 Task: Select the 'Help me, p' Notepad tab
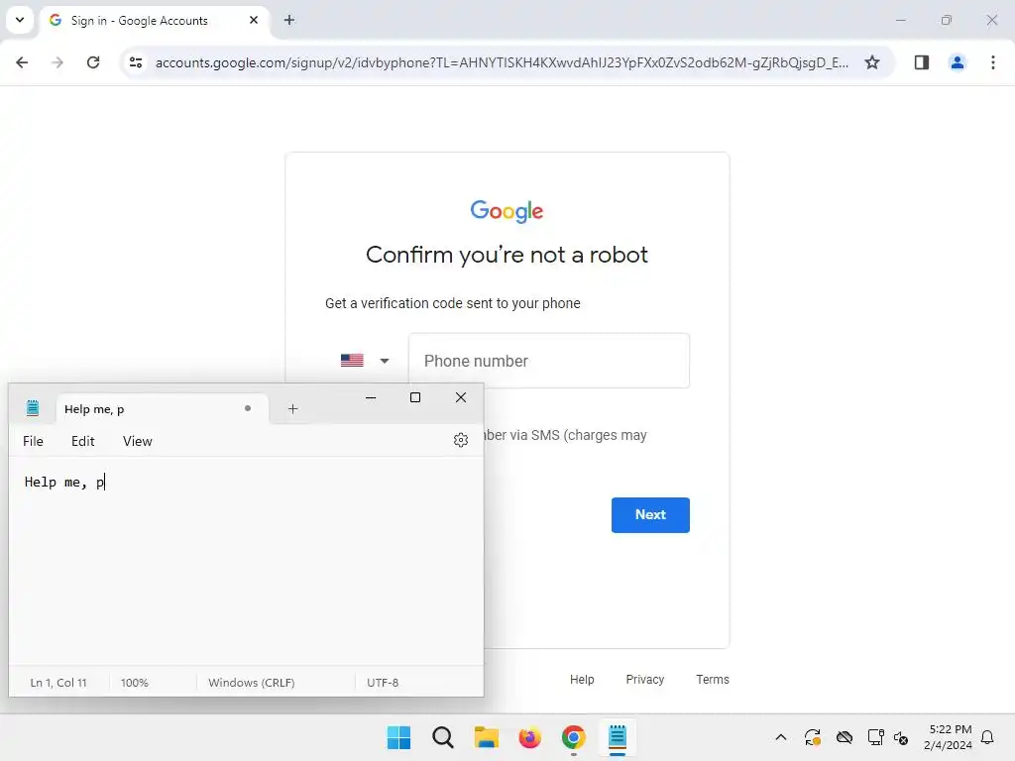pyautogui.click(x=162, y=409)
